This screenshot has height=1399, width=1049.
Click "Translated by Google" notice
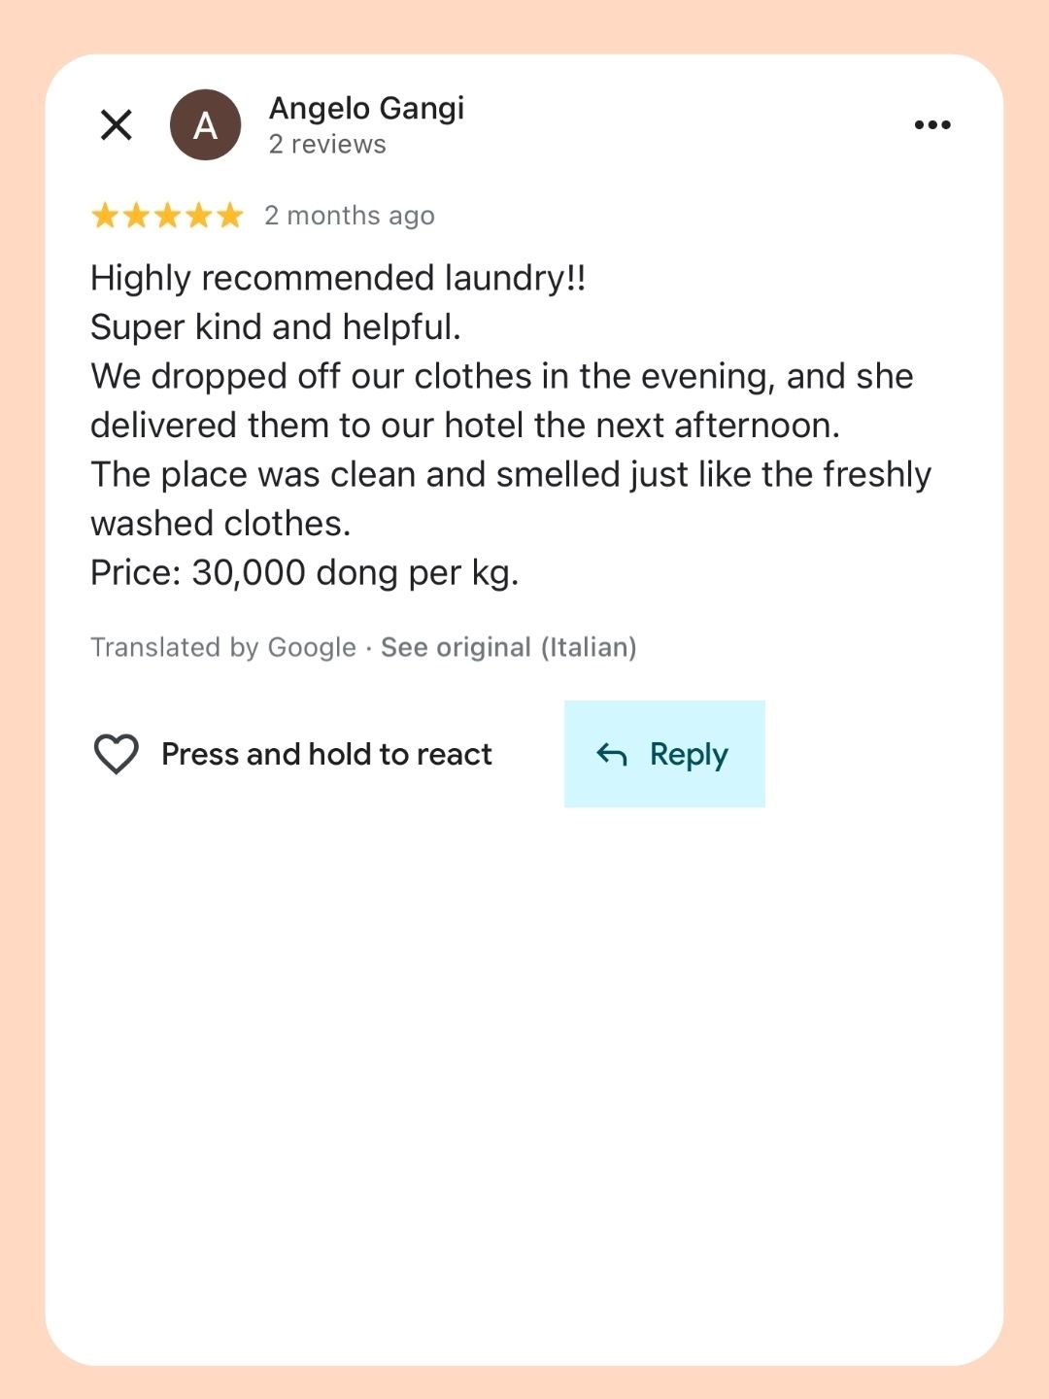pyautogui.click(x=223, y=647)
